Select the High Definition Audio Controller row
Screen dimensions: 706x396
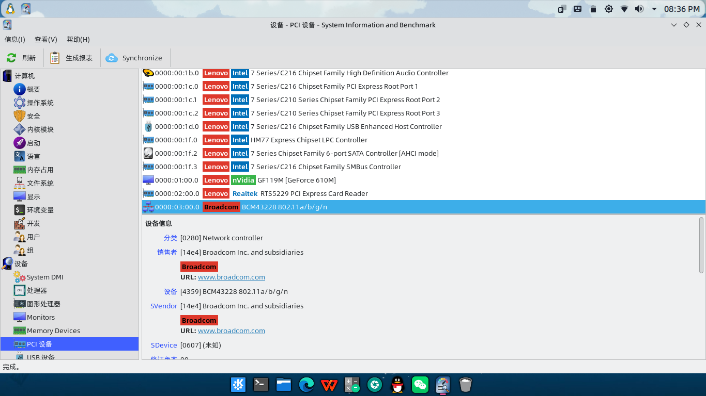tap(423, 73)
